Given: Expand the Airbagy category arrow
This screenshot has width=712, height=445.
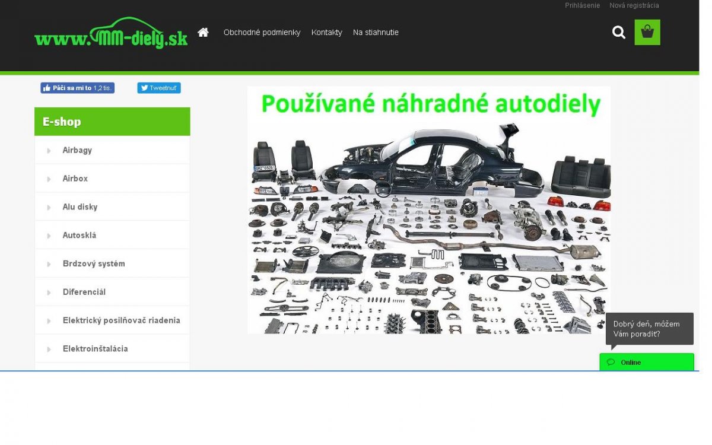Looking at the screenshot, I should point(49,151).
